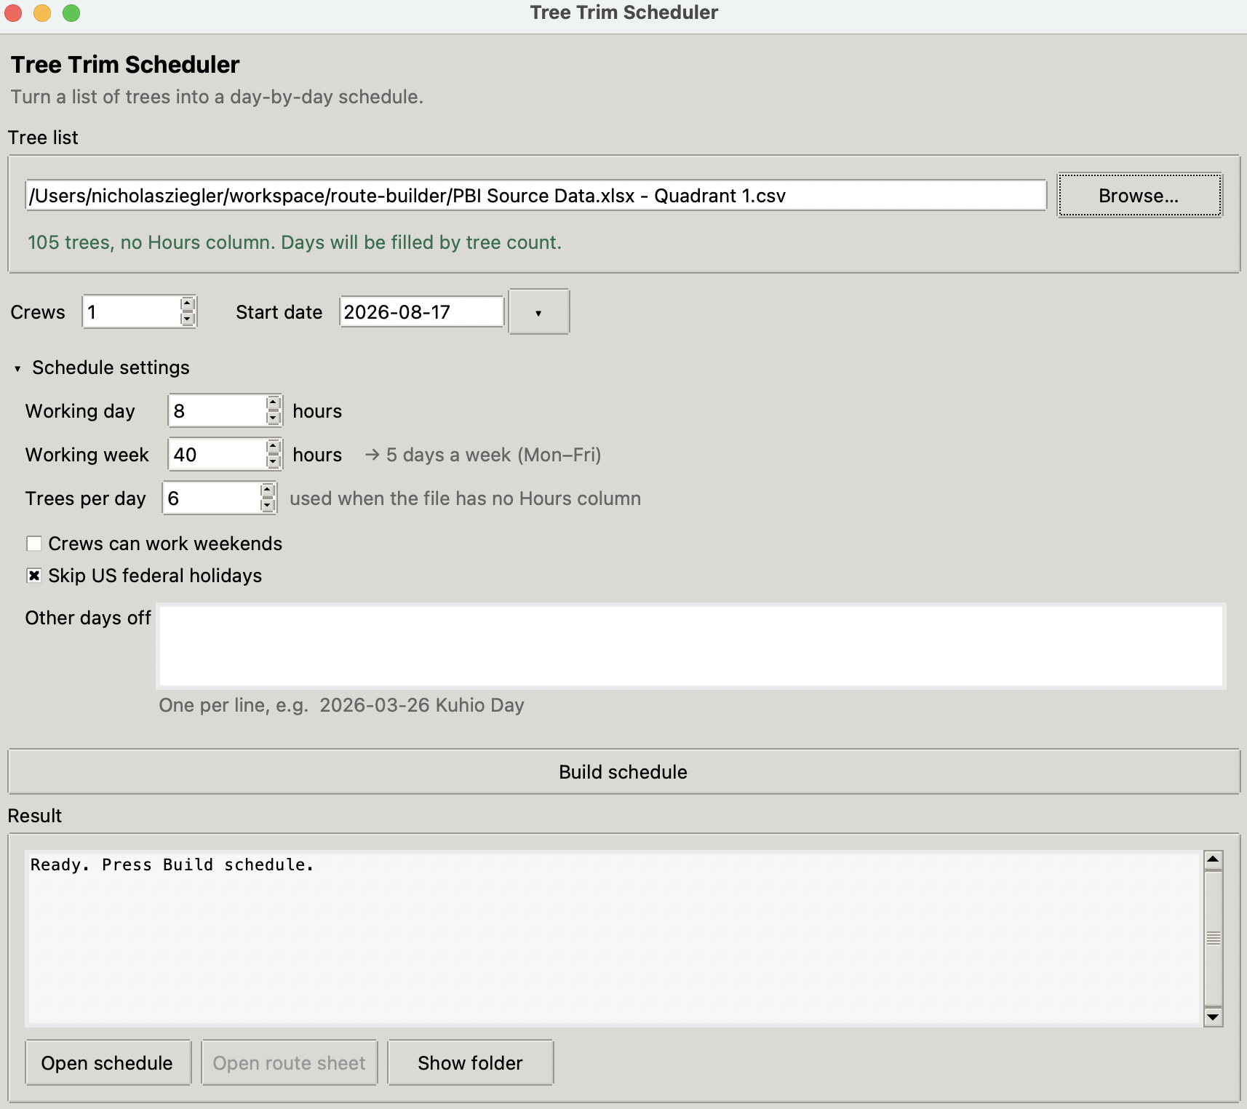Click the Crews number field
This screenshot has height=1109, width=1247.
[x=132, y=311]
